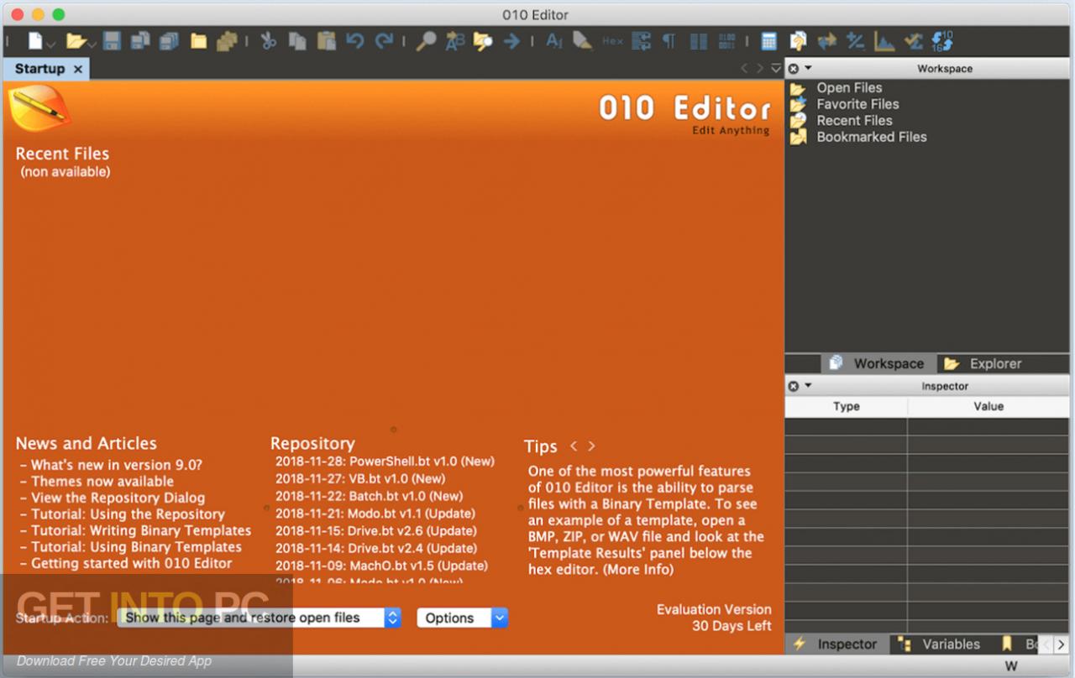Image resolution: width=1075 pixels, height=678 pixels.
Task: Switch to the Variables tab
Action: click(941, 644)
